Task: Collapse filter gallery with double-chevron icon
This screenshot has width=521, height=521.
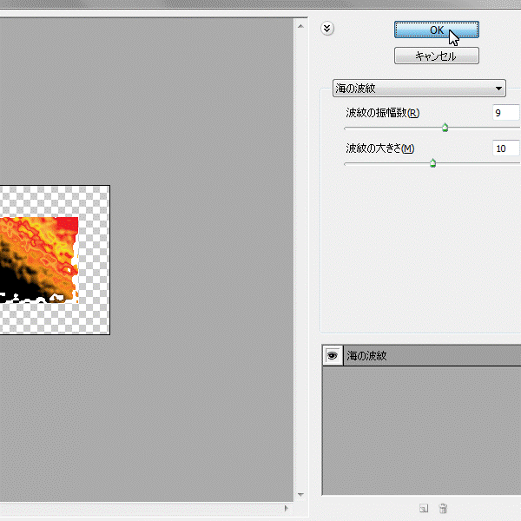Action: [x=327, y=29]
